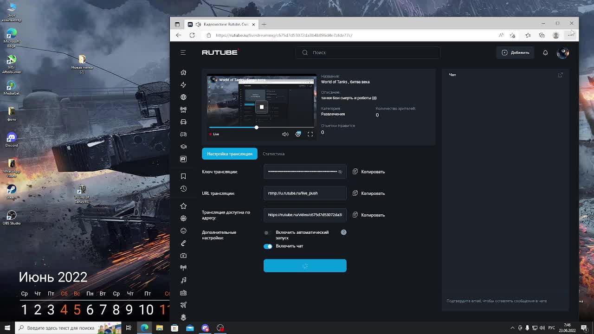Open the graduation cap education category
This screenshot has height=334, width=594.
(x=183, y=147)
